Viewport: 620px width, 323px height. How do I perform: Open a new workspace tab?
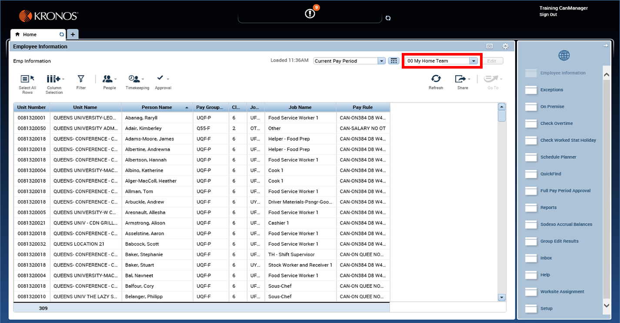pyautogui.click(x=72, y=34)
